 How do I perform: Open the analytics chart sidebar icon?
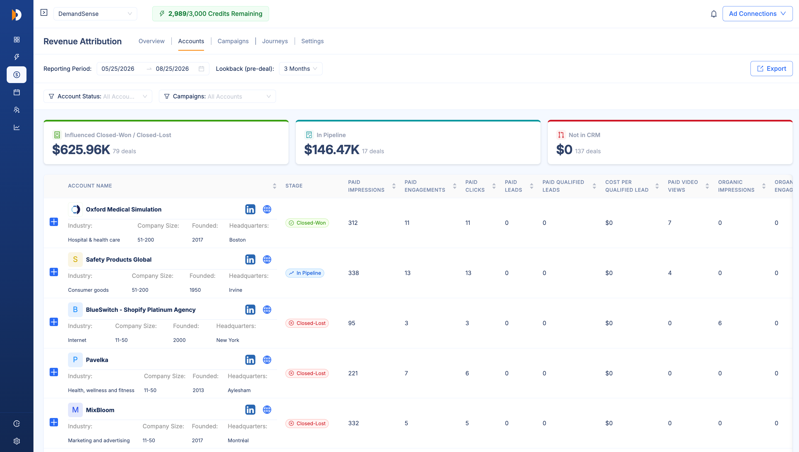[x=17, y=127]
